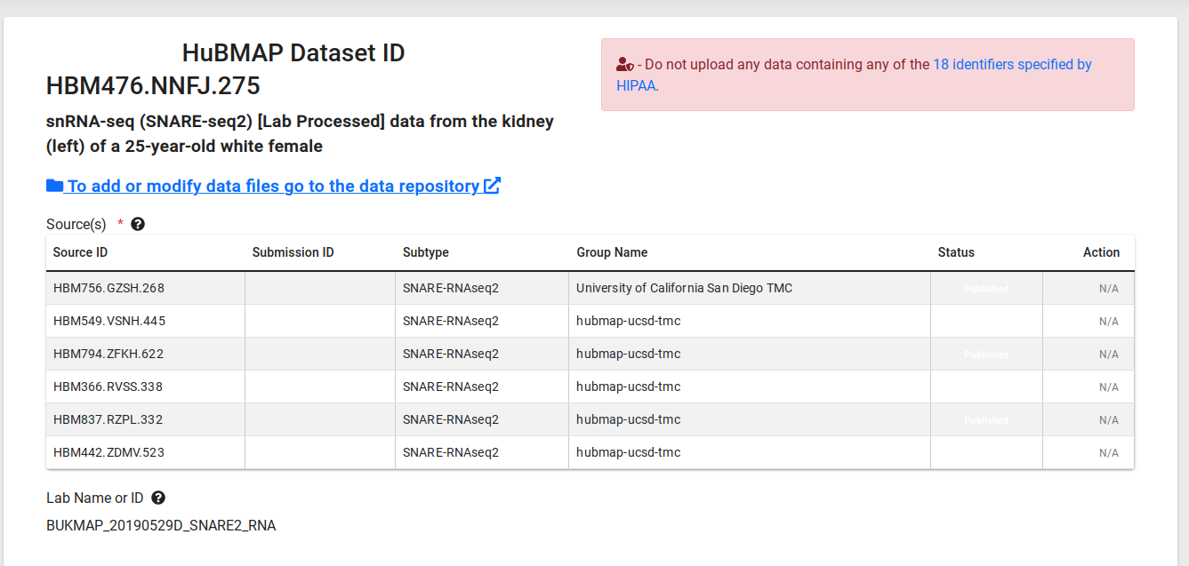This screenshot has height=566, width=1189.
Task: Click the person icon in the HIPAA warning banner
Action: 623,63
